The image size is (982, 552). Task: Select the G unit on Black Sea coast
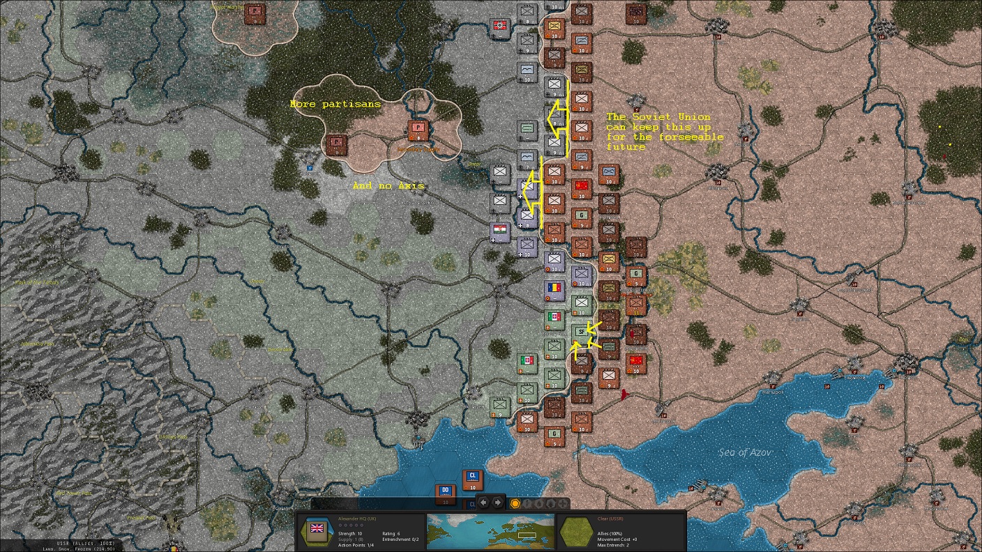(x=554, y=436)
